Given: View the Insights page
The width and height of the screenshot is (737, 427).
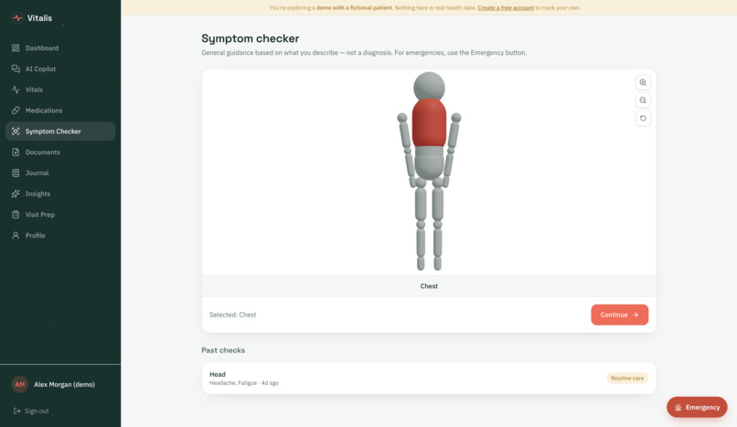Looking at the screenshot, I should click(x=60, y=193).
